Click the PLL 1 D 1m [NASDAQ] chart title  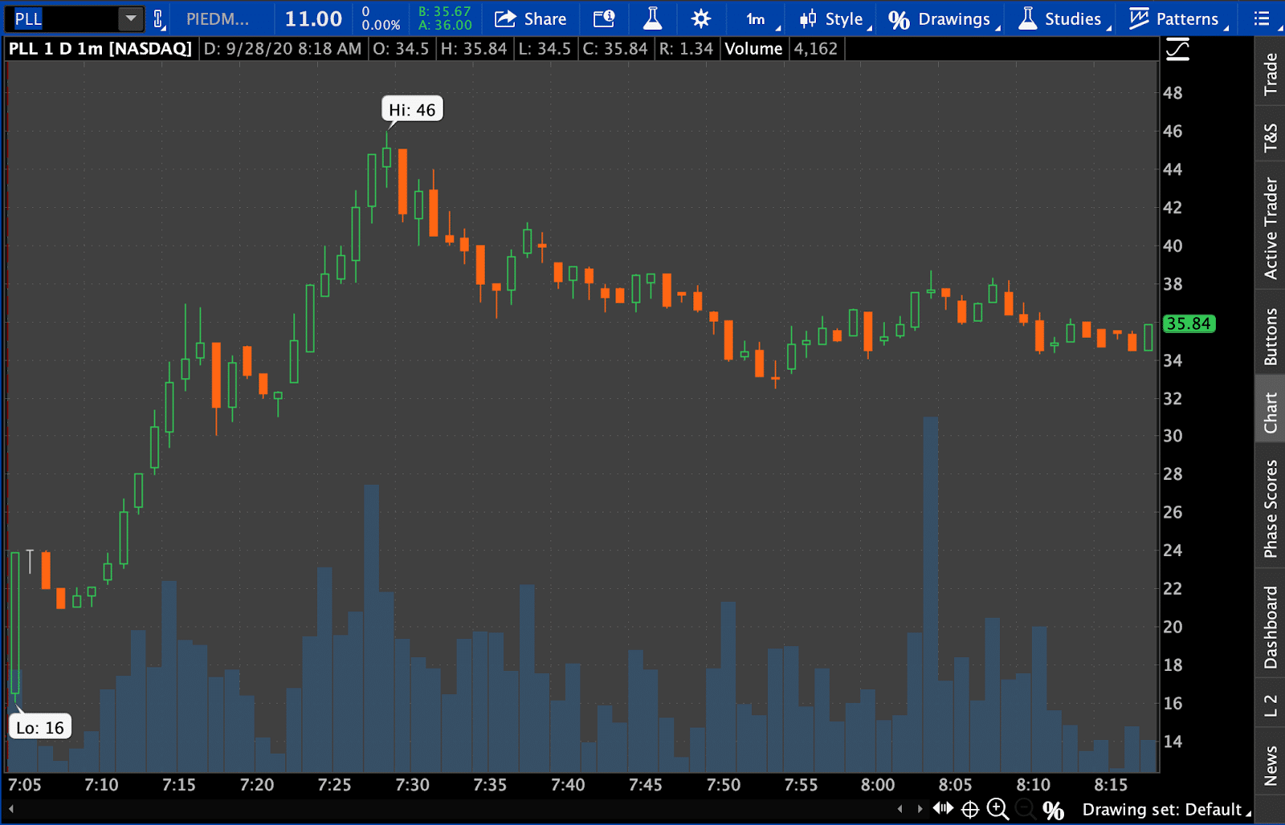(100, 48)
